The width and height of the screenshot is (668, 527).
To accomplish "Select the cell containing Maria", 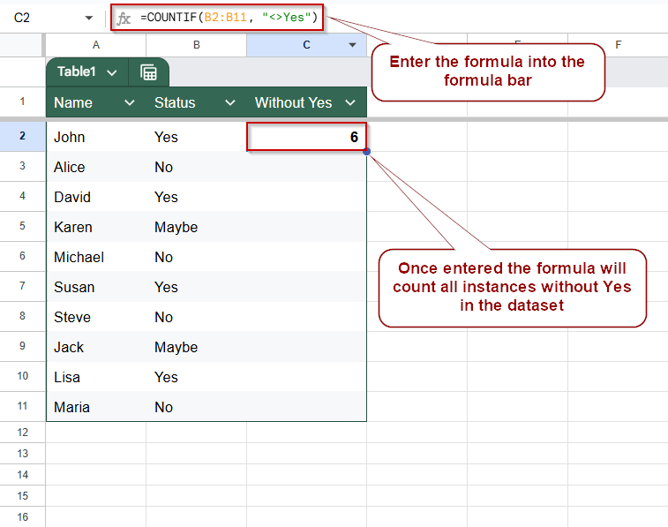I will (96, 407).
